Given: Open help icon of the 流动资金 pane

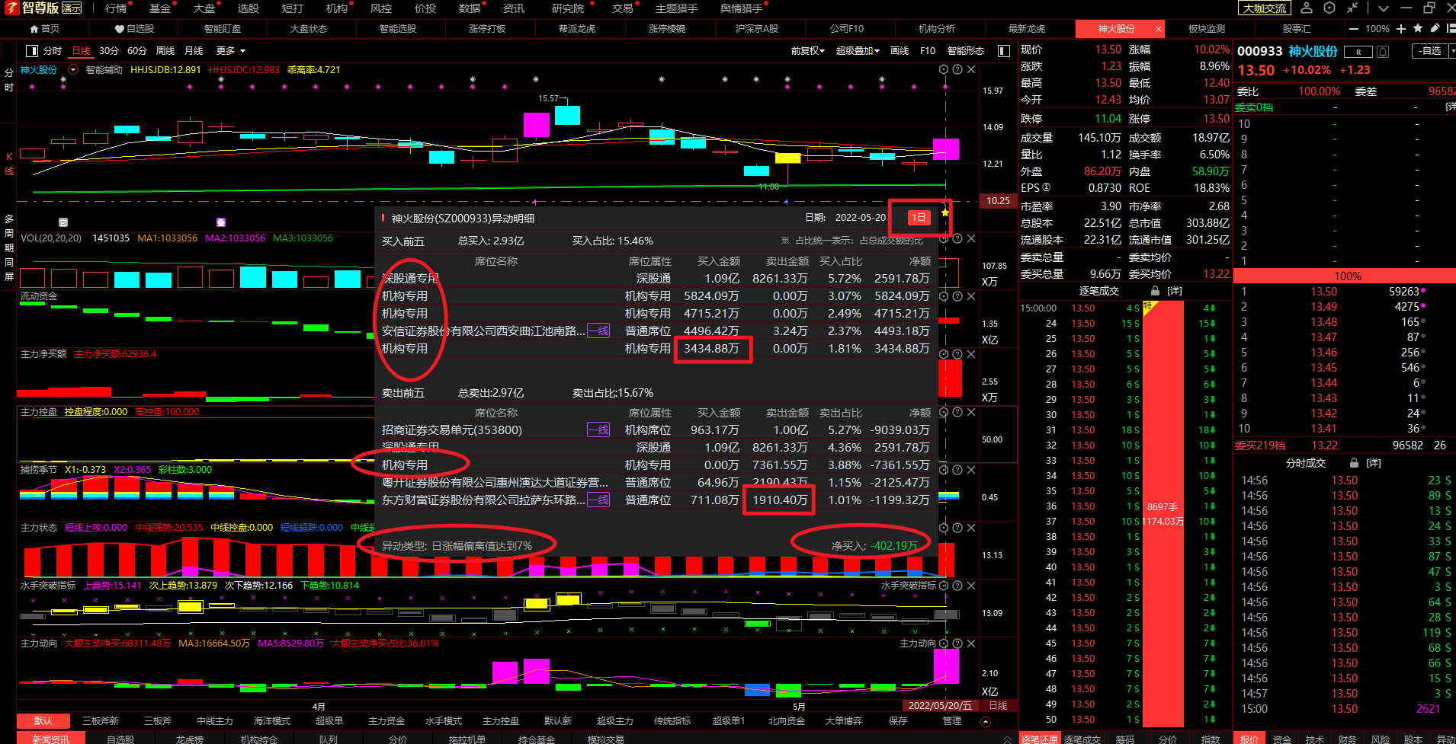Looking at the screenshot, I should [x=957, y=296].
